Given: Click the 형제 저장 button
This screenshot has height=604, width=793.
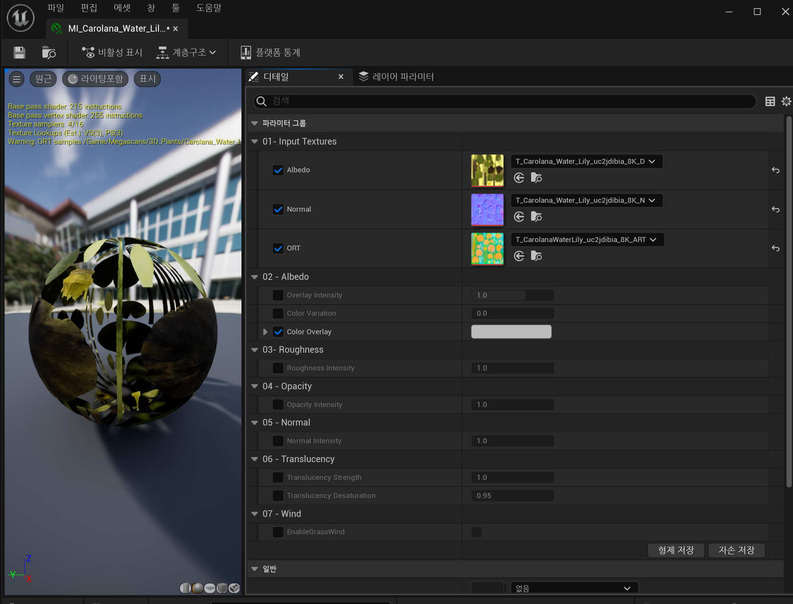Looking at the screenshot, I should click(676, 550).
